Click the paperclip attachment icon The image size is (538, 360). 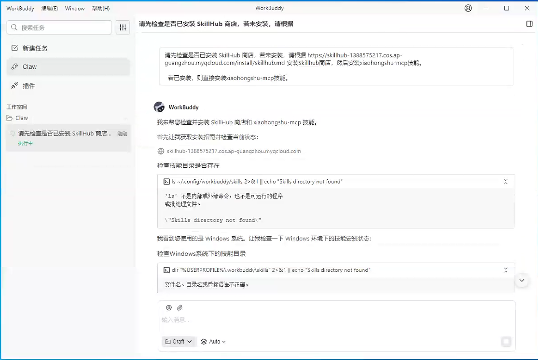pyautogui.click(x=180, y=307)
